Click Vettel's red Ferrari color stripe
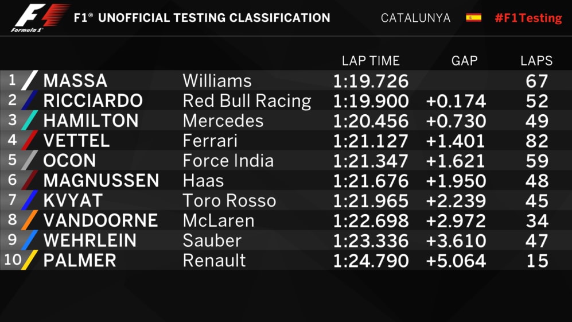The image size is (572, 322). [x=29, y=141]
